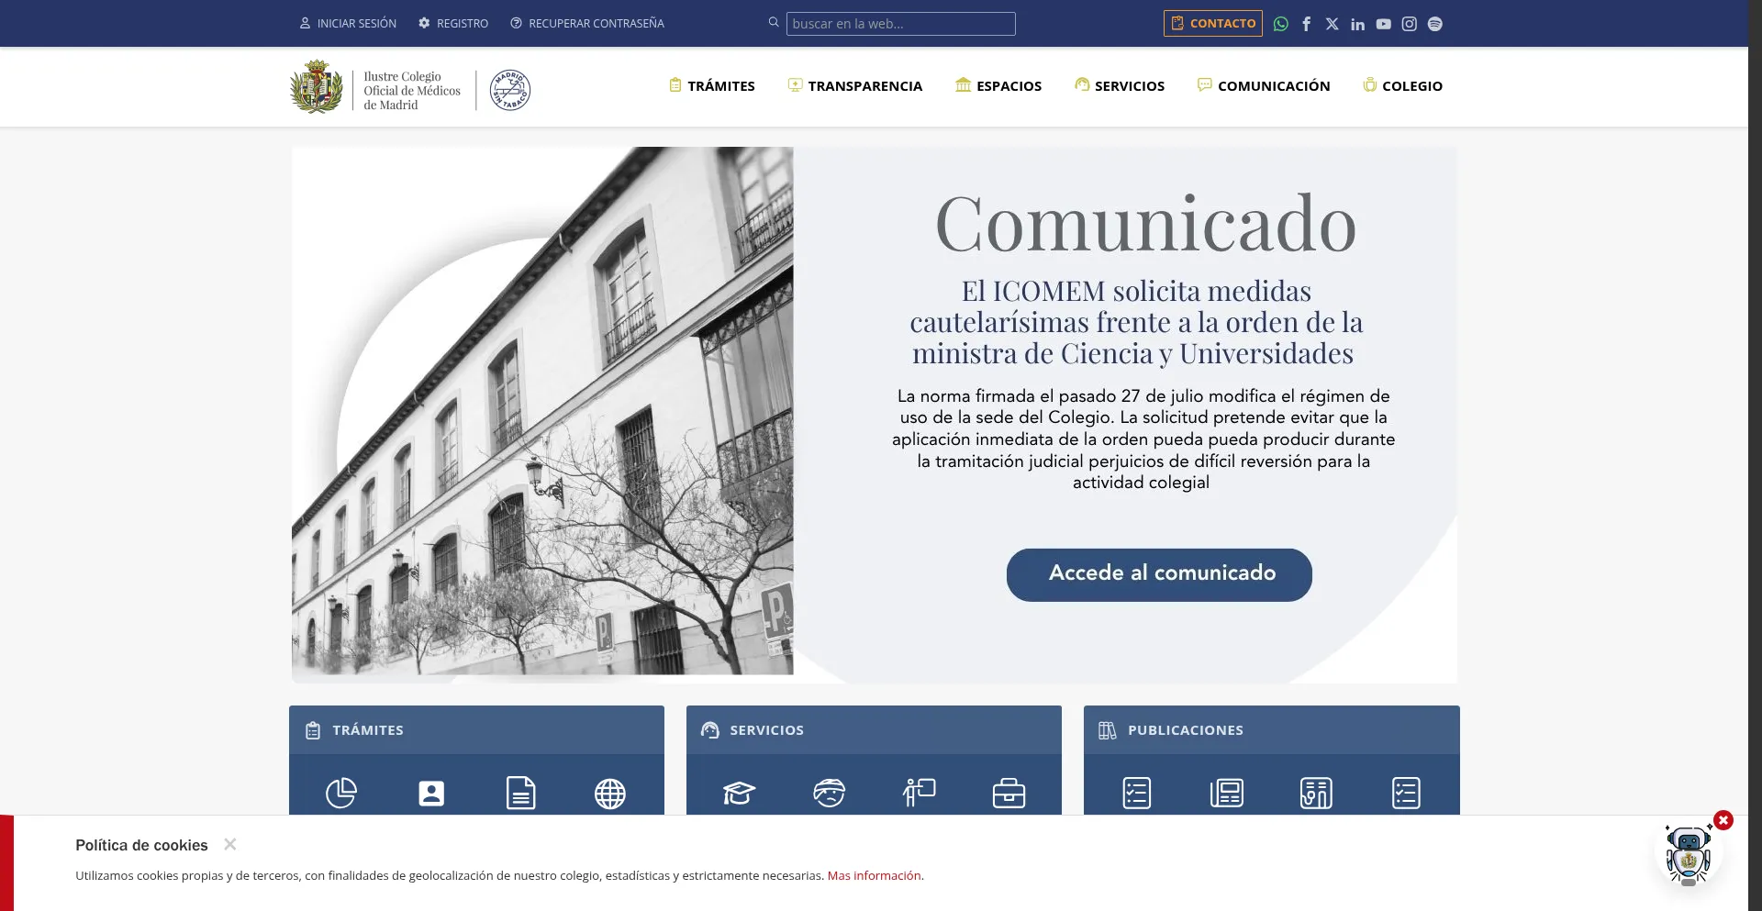Click the graduation cap icon in Servicios
The image size is (1762, 911).
pyautogui.click(x=739, y=793)
